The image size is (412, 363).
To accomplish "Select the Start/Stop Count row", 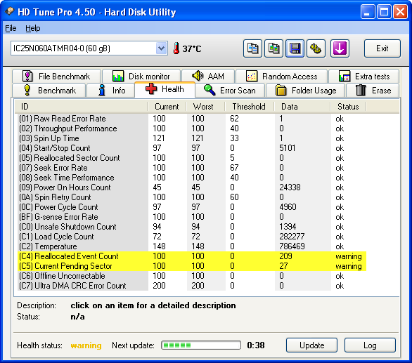I will click(x=192, y=148).
